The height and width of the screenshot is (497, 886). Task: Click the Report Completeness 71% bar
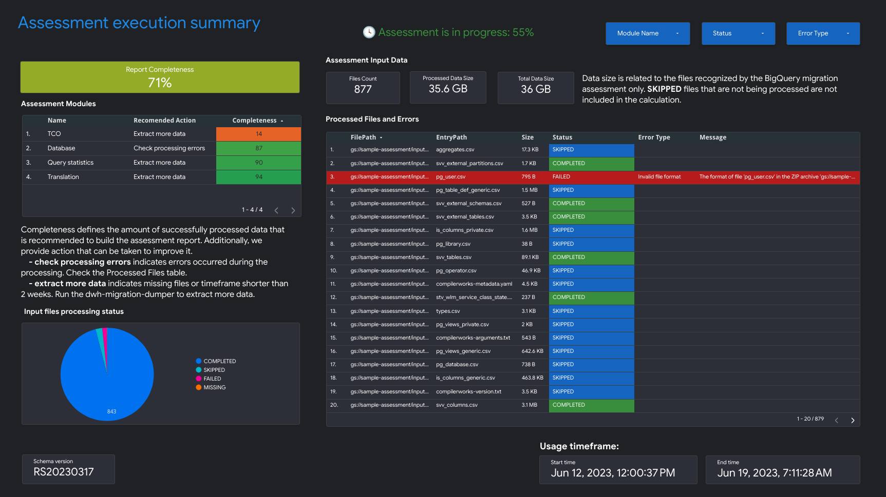(160, 77)
